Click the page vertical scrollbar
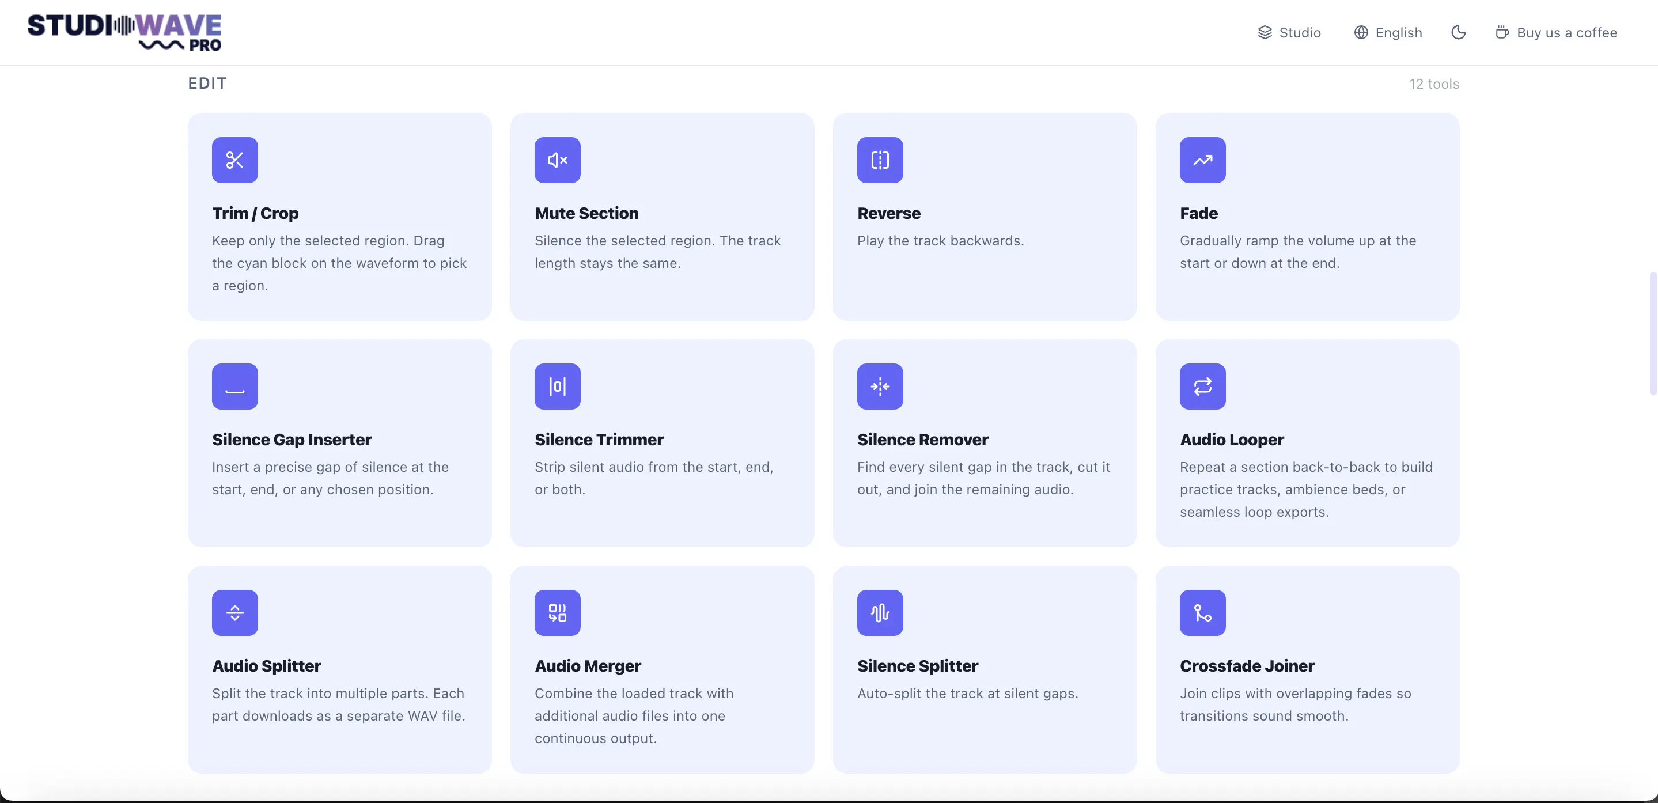This screenshot has height=803, width=1658. click(1653, 334)
